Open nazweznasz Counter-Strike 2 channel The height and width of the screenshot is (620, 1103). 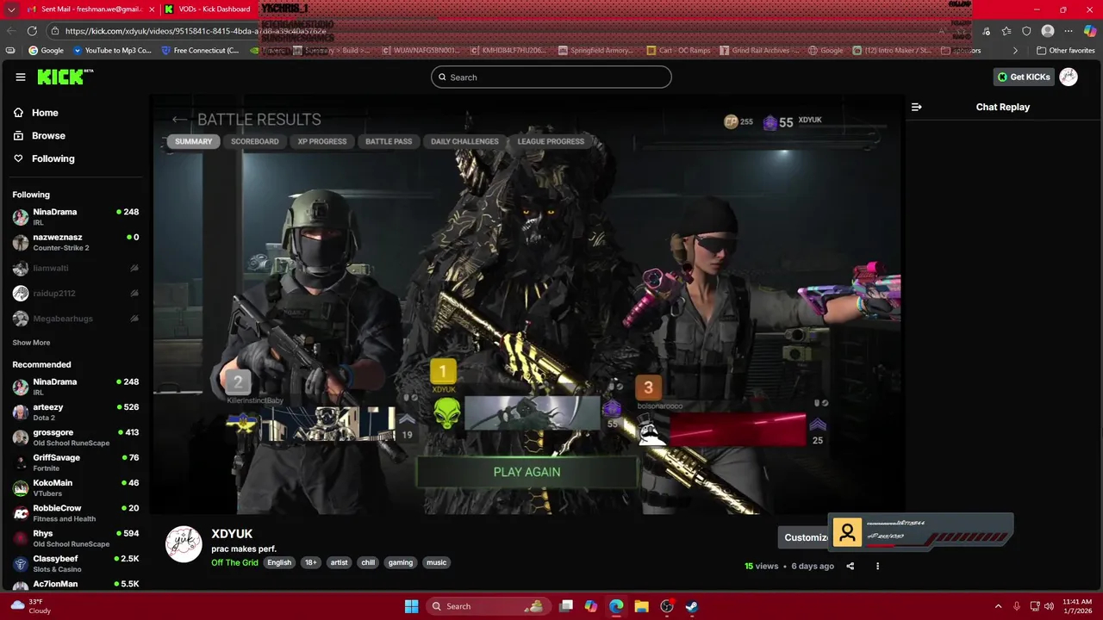tap(76, 242)
